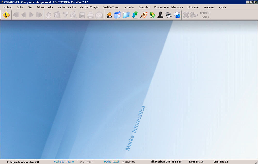Click the green money bills icon
The height and width of the screenshot is (164, 258).
[152, 15]
